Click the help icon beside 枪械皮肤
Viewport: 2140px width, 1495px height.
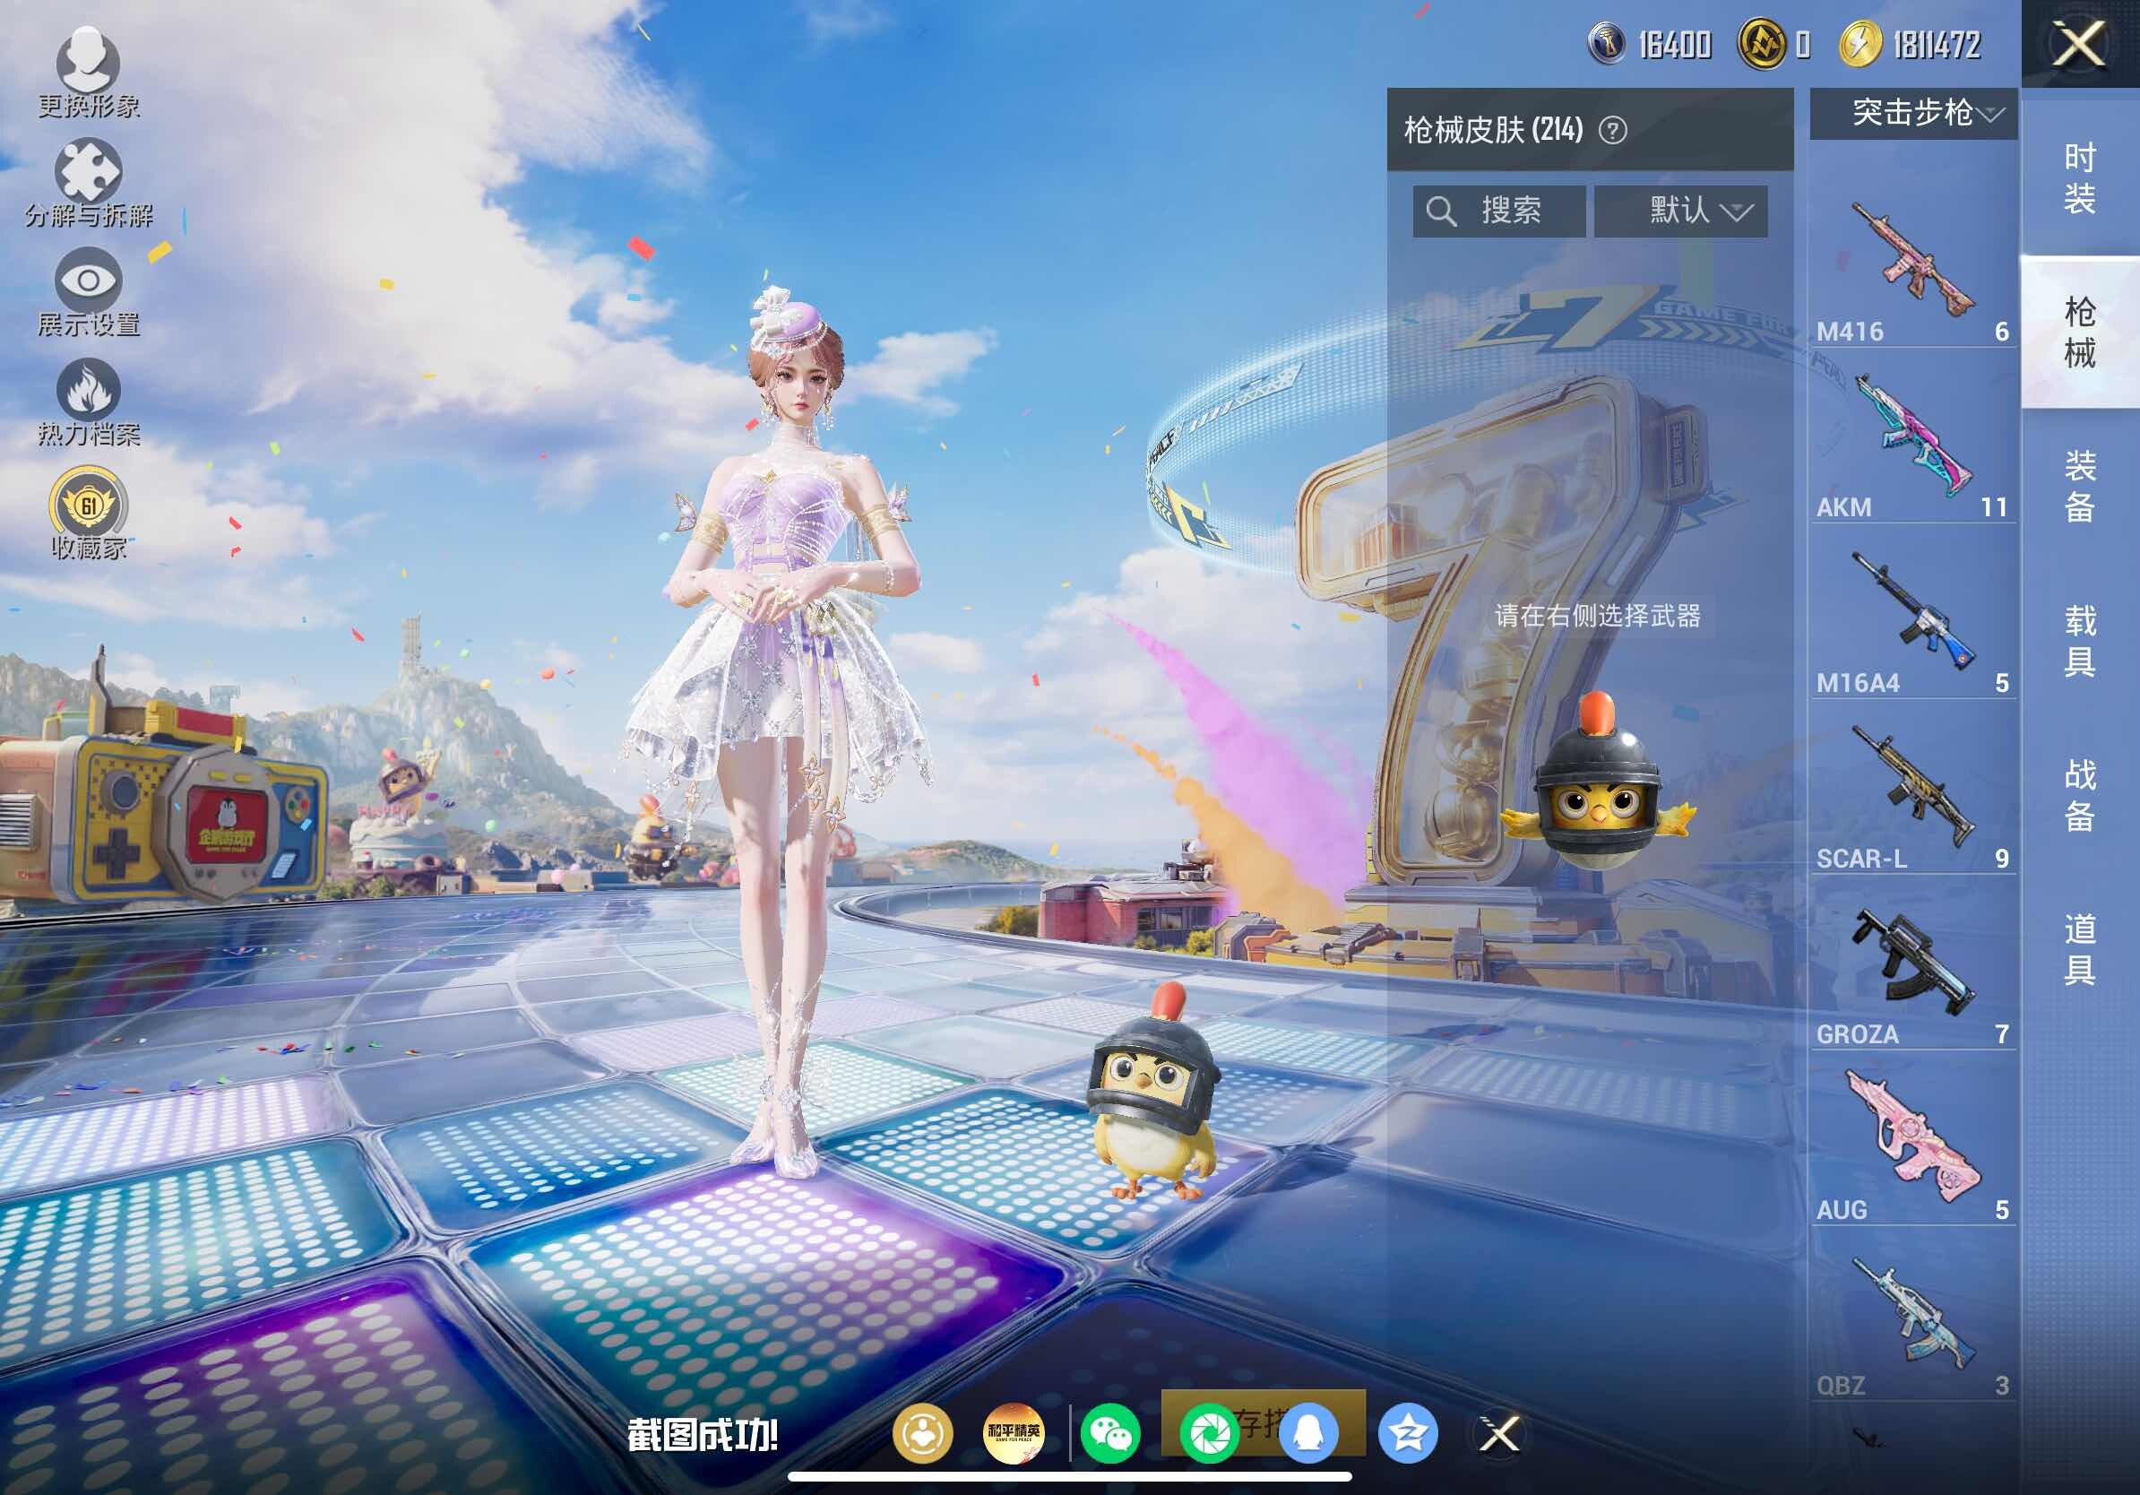click(1612, 131)
